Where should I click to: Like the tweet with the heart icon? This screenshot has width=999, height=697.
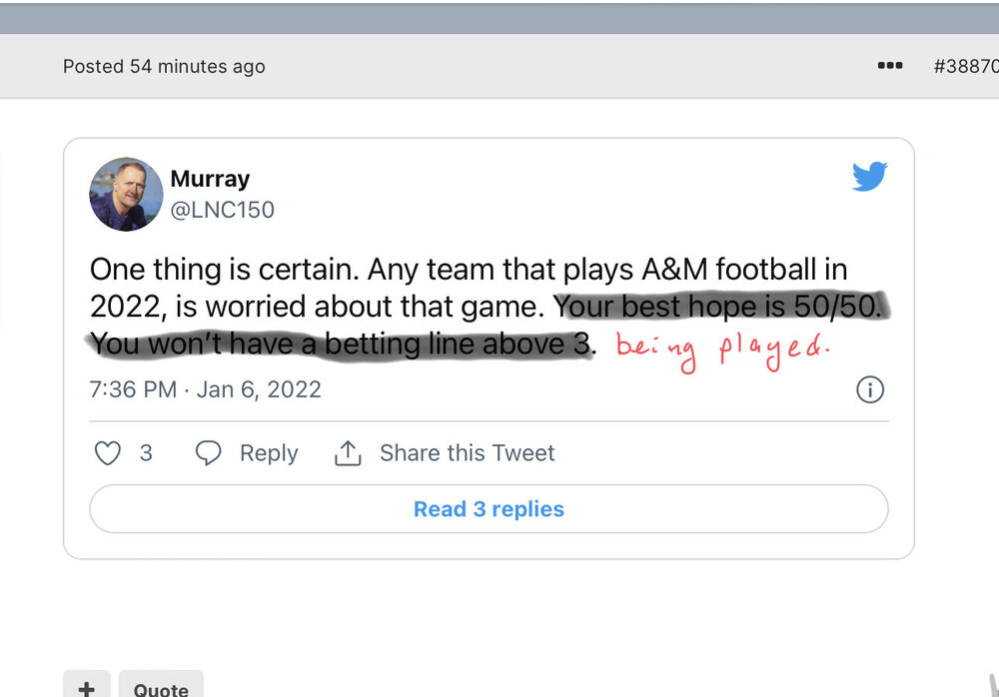point(107,453)
